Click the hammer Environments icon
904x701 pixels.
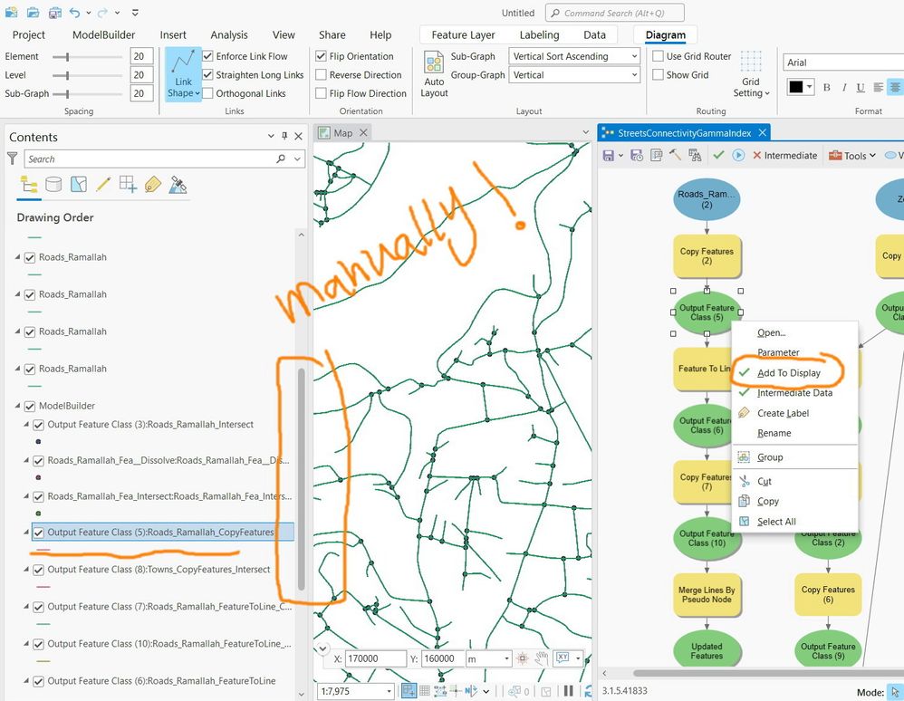pos(675,155)
